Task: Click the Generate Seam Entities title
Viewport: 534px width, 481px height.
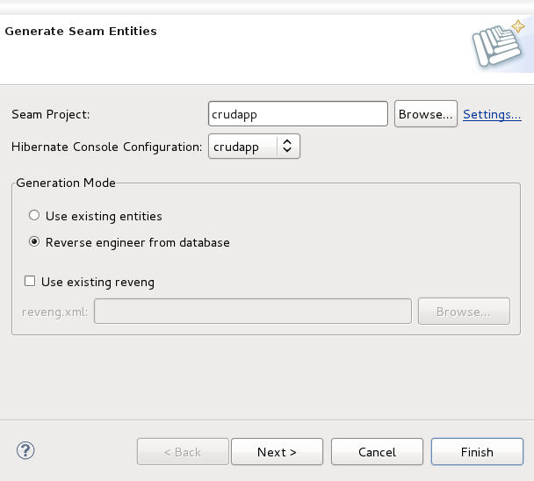Action: point(81,31)
